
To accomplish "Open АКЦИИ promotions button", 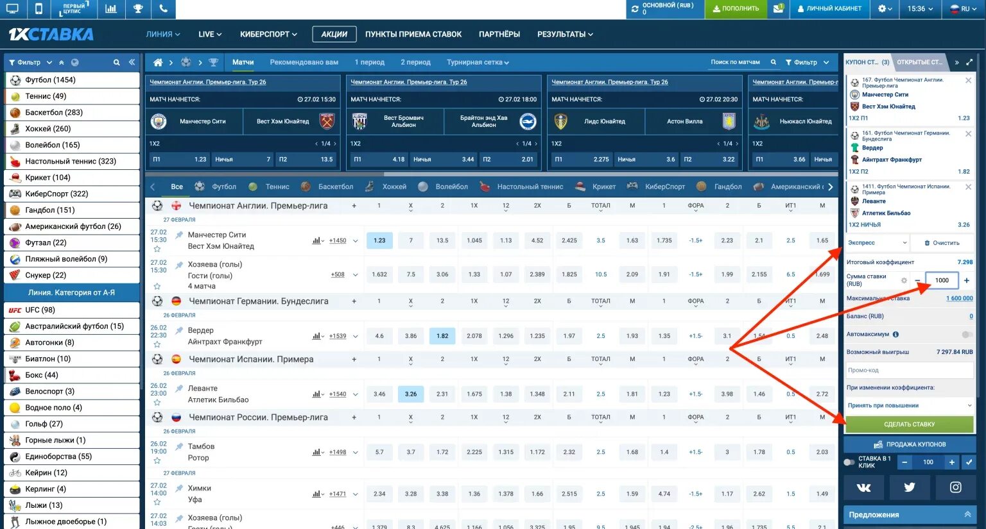I will (x=334, y=34).
